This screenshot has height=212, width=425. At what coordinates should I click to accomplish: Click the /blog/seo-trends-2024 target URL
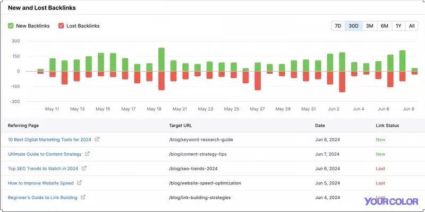tap(193, 169)
